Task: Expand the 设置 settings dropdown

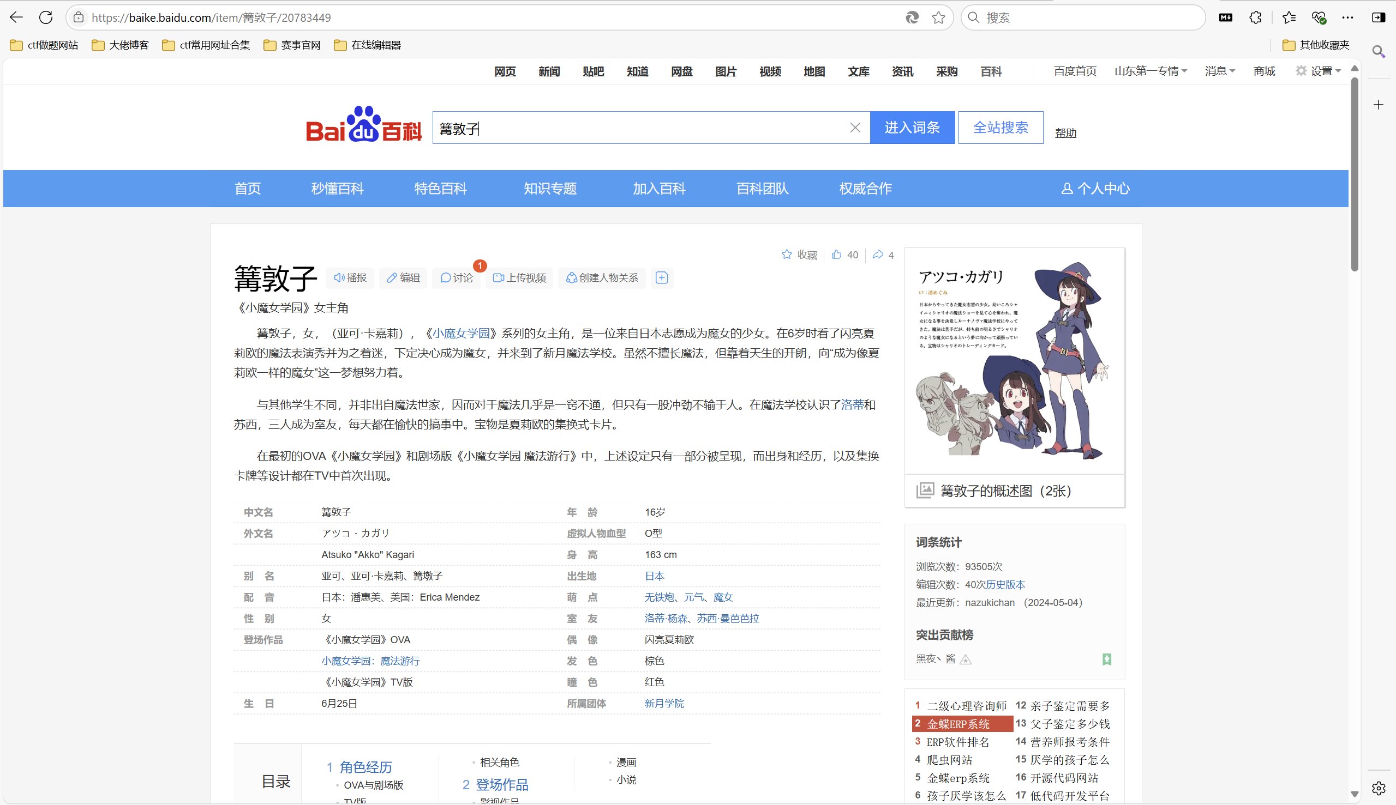Action: (x=1318, y=71)
